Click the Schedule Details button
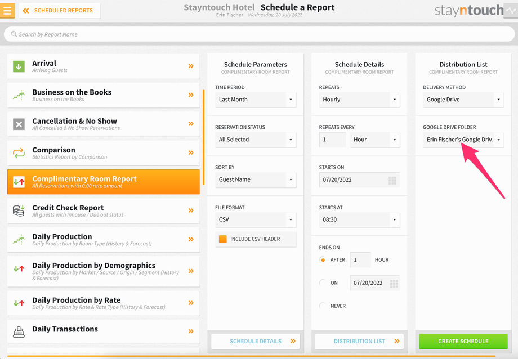This screenshot has width=518, height=359. [256, 341]
